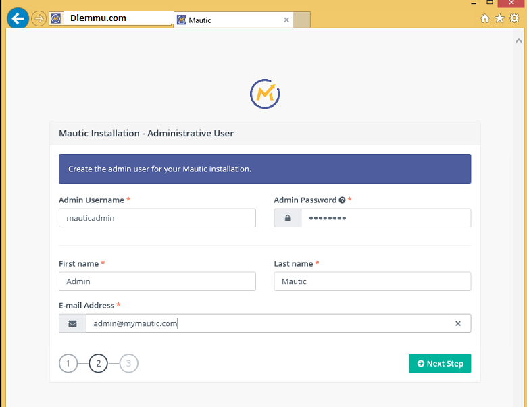Close the Mautic browser tab
The image size is (527, 407).
pyautogui.click(x=286, y=20)
